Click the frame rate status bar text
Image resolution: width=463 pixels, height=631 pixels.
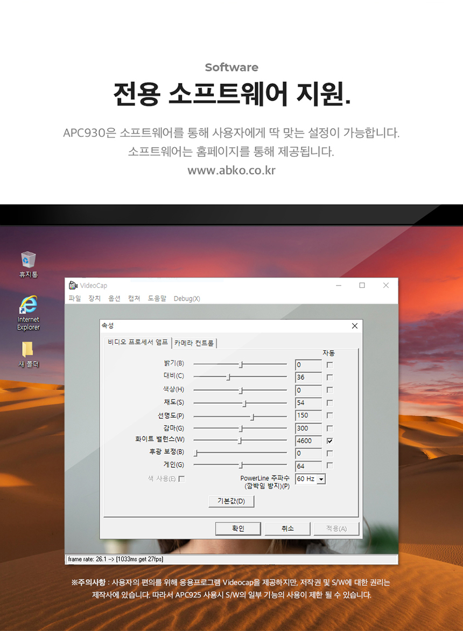pyautogui.click(x=115, y=559)
